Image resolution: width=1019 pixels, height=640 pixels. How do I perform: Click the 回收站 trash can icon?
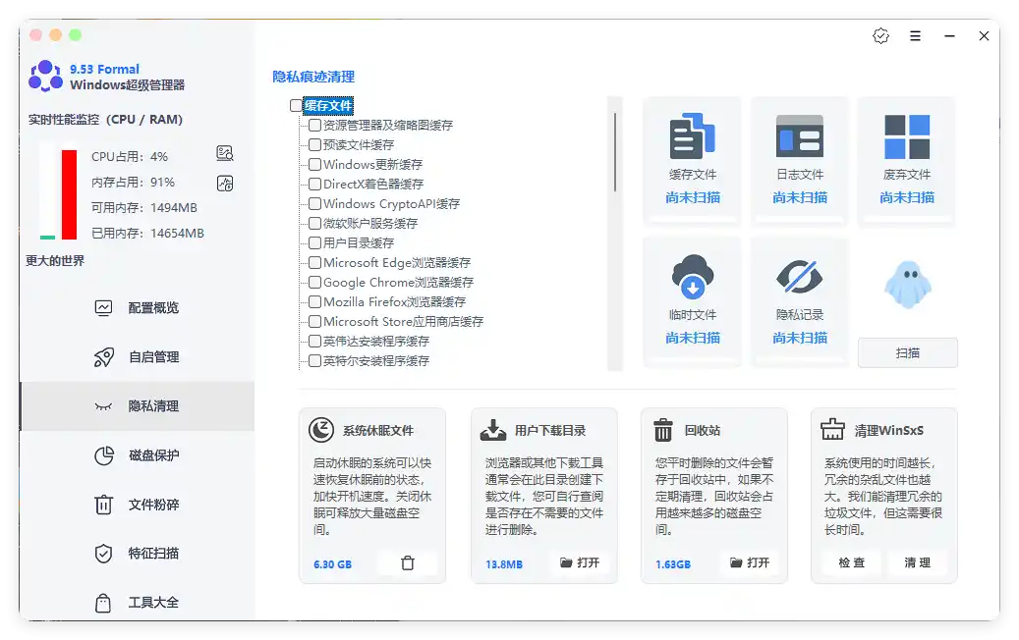(663, 430)
